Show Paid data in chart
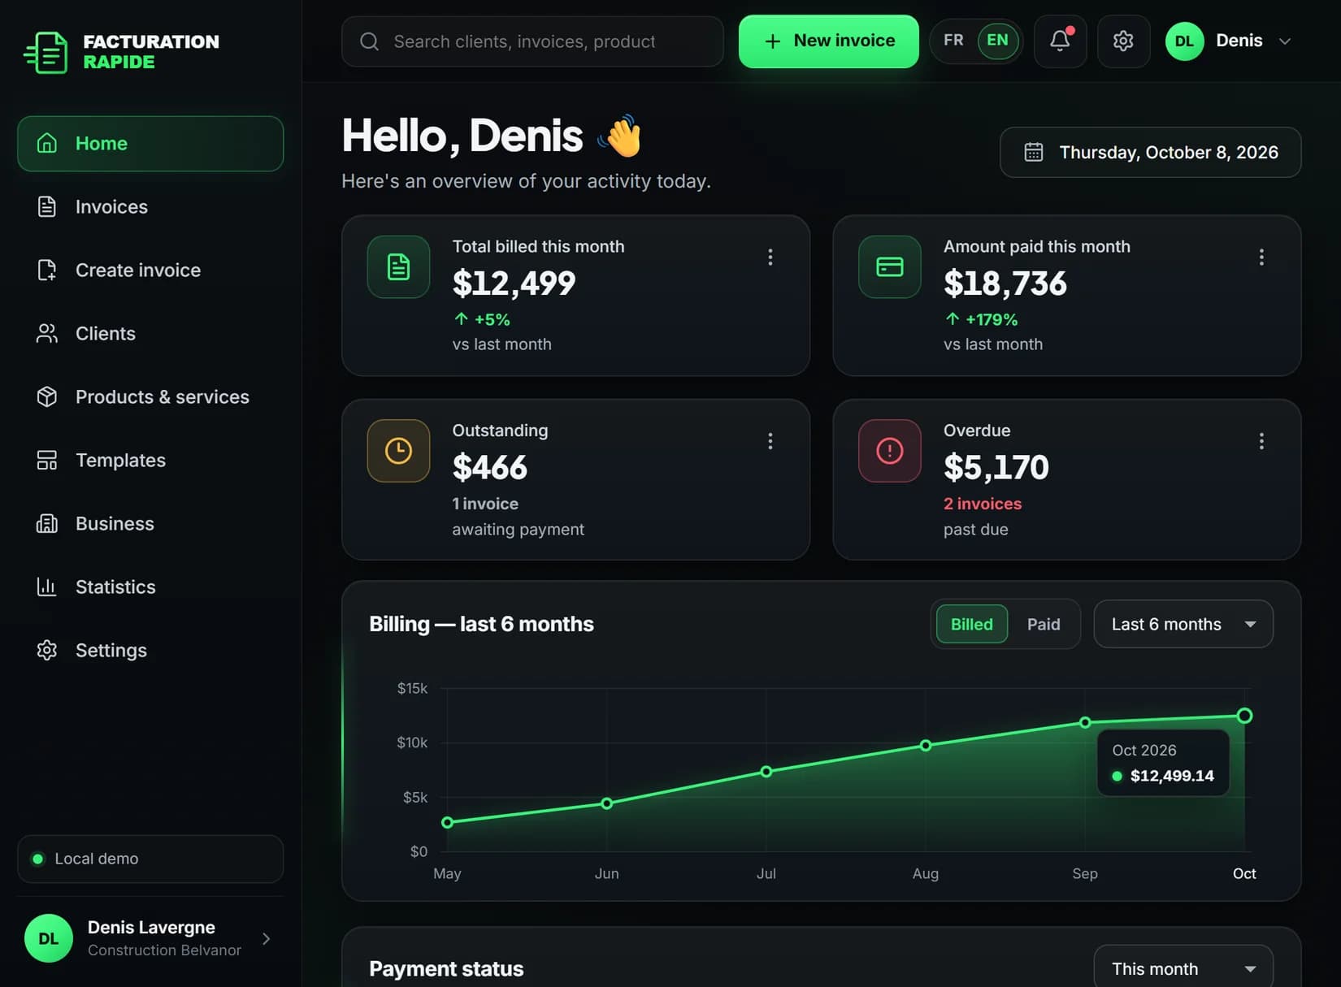Viewport: 1341px width, 987px height. (1044, 624)
